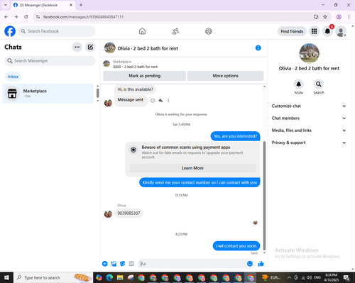Bookmark this page with star icon
Viewport: 355px width, 283px height.
tap(325, 17)
